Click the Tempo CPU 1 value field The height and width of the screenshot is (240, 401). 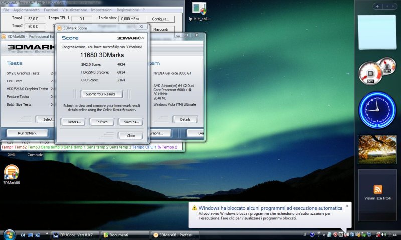pos(82,19)
